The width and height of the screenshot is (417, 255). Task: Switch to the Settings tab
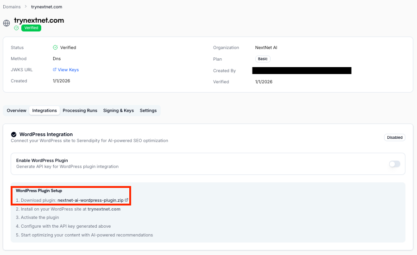[148, 111]
